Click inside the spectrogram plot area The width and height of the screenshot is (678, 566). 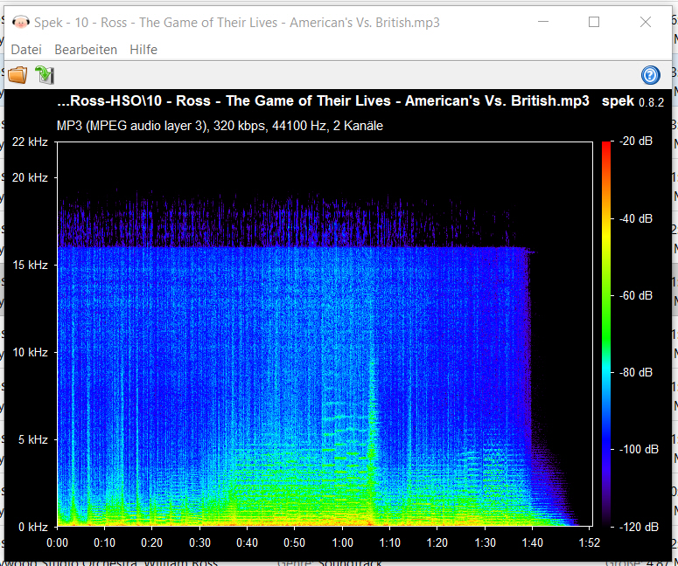pos(325,335)
